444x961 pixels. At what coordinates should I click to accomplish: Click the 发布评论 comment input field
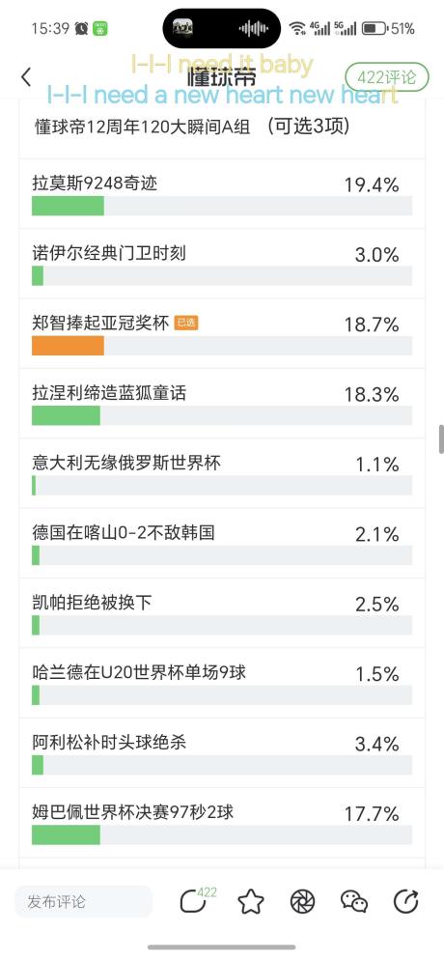tap(83, 901)
